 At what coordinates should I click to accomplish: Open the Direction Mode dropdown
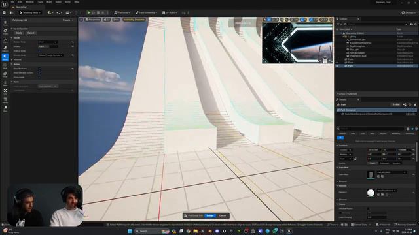(x=51, y=55)
